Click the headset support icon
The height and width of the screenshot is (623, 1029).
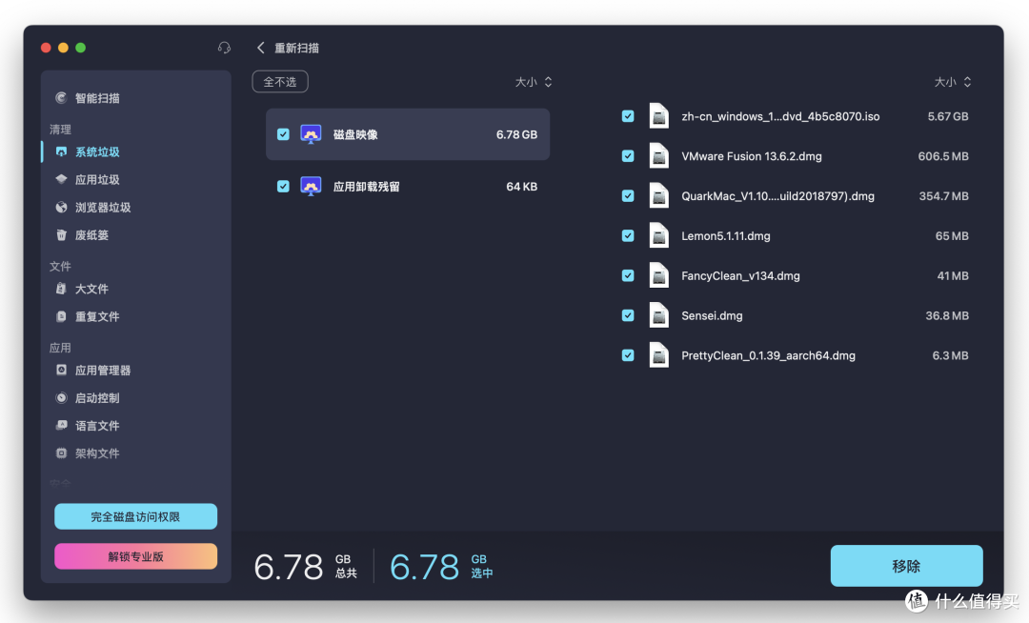[x=224, y=48]
